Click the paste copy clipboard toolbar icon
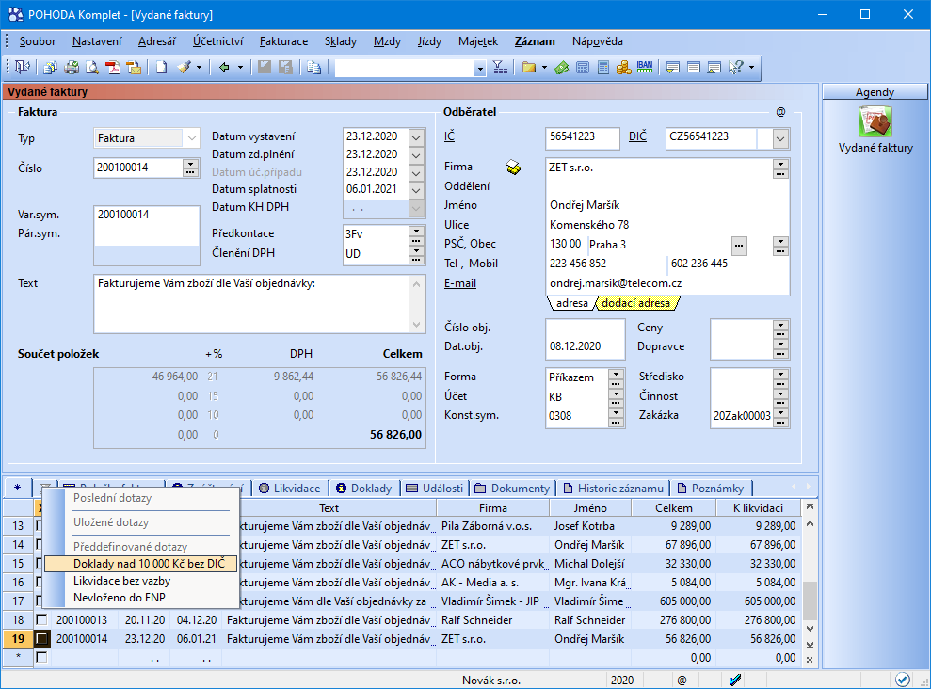 [x=314, y=68]
